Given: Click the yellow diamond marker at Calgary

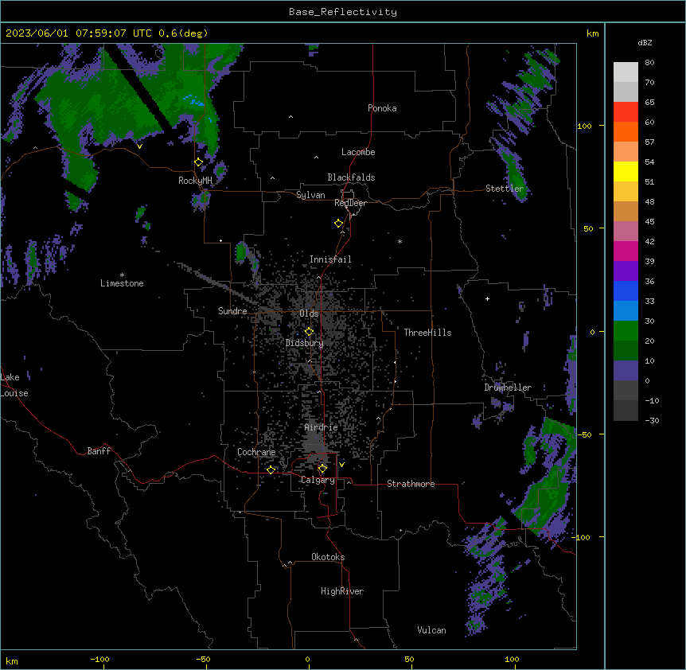Looking at the screenshot, I should pos(322,469).
